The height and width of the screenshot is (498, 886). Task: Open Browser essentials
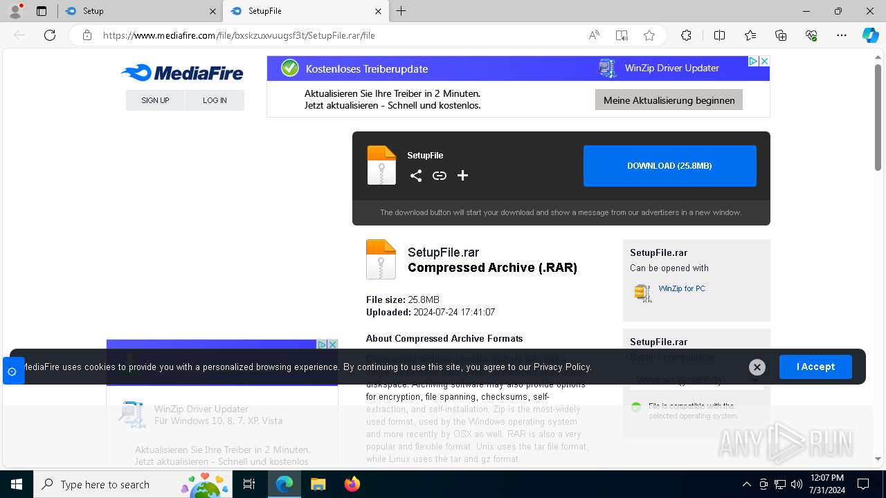click(x=811, y=35)
